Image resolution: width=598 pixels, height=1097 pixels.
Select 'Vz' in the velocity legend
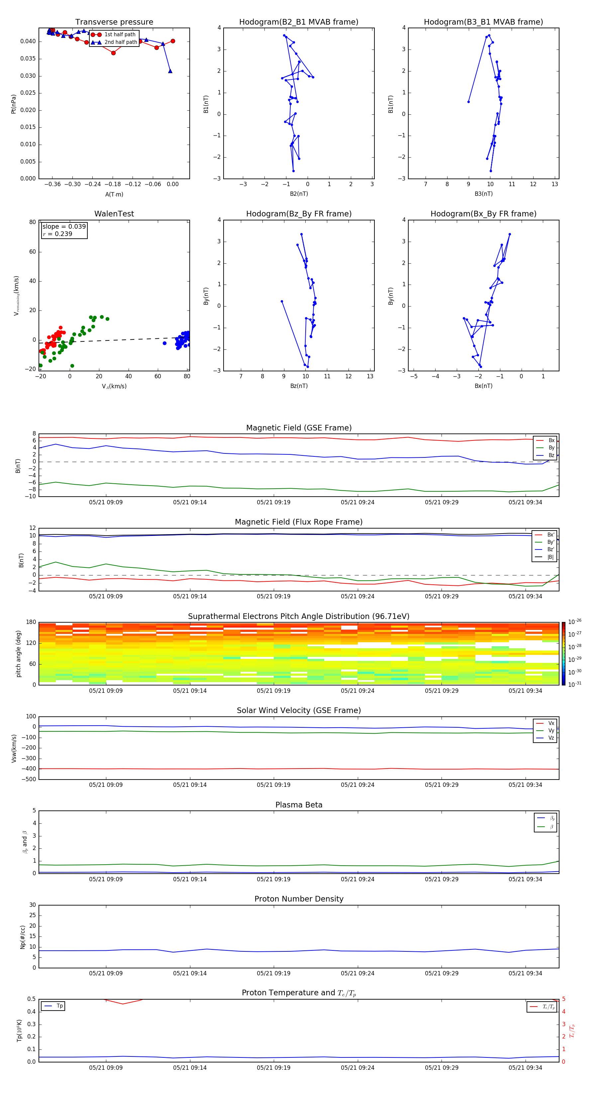pyautogui.click(x=546, y=738)
